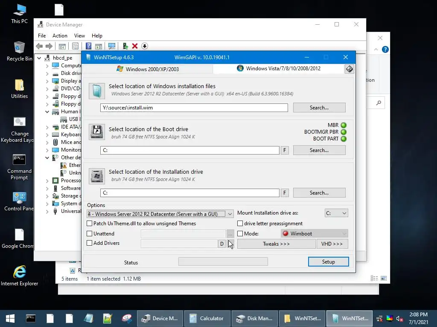Switch to Disk Management taskbar button
Viewport: 437px width, 327px height.
pos(254,318)
